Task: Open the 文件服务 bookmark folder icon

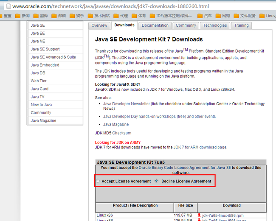Action: coord(236,16)
